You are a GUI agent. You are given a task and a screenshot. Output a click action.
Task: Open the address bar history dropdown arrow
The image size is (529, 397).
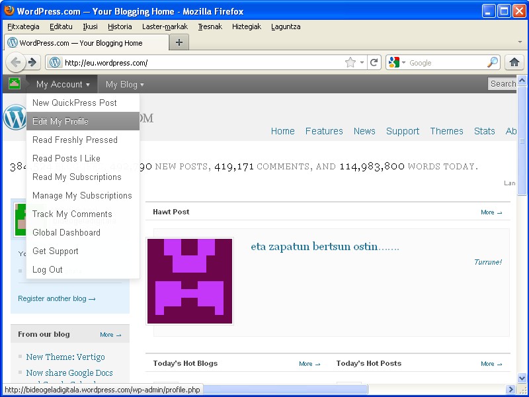click(362, 62)
